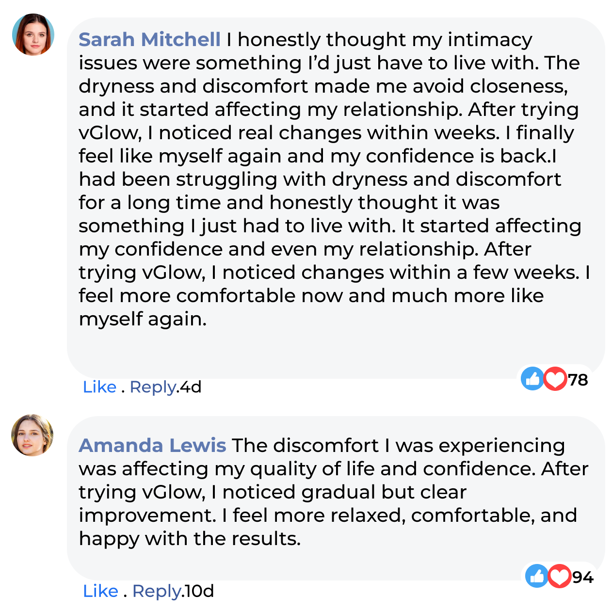Click the thumbs-up reaction icon on Sarah Mitchell's comment
612x612 pixels.
532,378
